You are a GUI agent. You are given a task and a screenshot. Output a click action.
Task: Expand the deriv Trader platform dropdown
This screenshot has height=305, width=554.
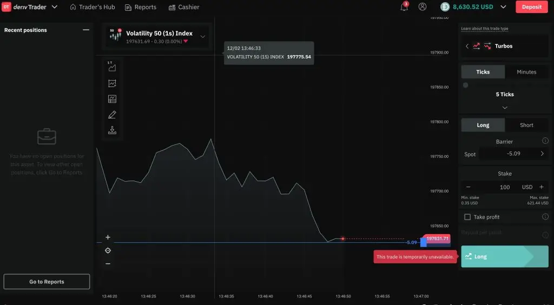click(55, 6)
